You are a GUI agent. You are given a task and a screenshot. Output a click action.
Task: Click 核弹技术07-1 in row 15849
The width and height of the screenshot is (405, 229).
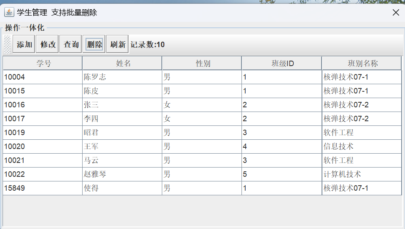click(x=362, y=188)
